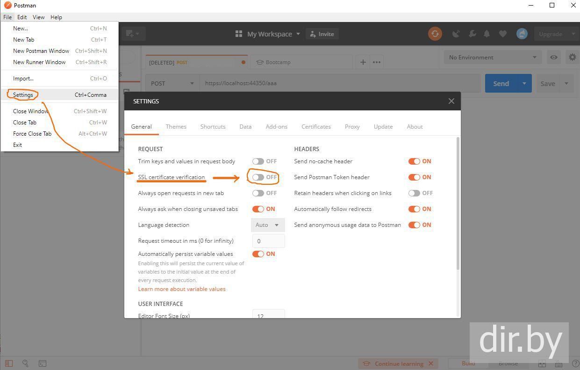Viewport: 580px width, 370px height.
Task: Turn off Send no-cache header
Action: tap(414, 161)
